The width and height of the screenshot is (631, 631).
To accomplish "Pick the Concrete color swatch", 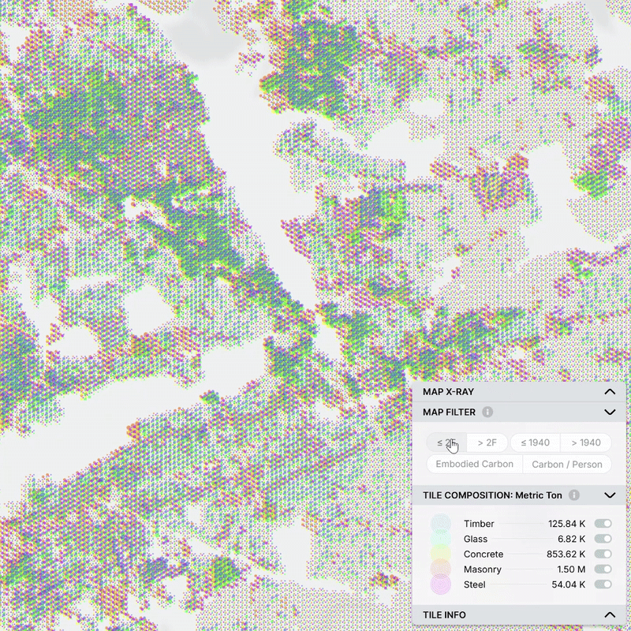I will coord(440,554).
